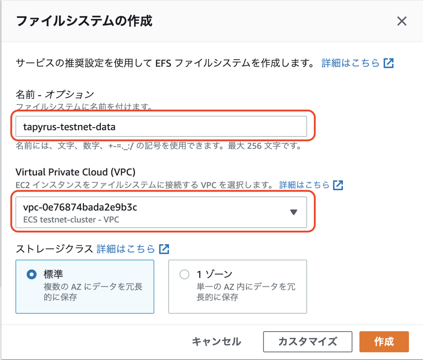
Task: Click the キャンセル button
Action: click(216, 342)
